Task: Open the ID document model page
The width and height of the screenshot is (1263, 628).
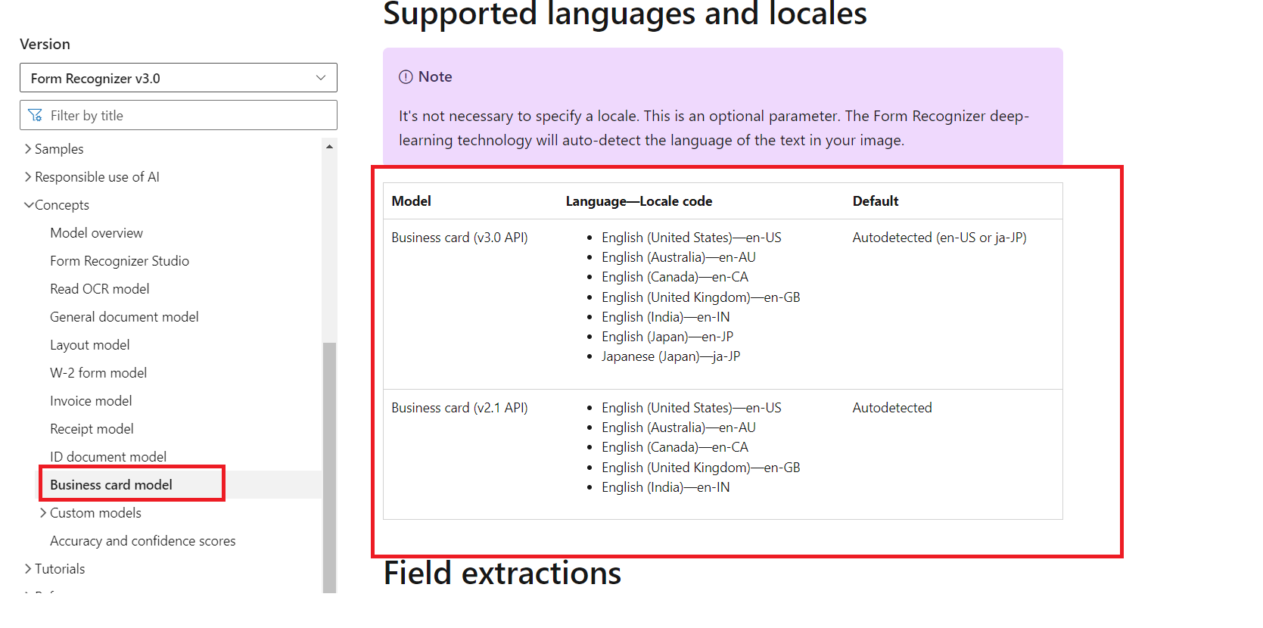Action: click(x=108, y=457)
